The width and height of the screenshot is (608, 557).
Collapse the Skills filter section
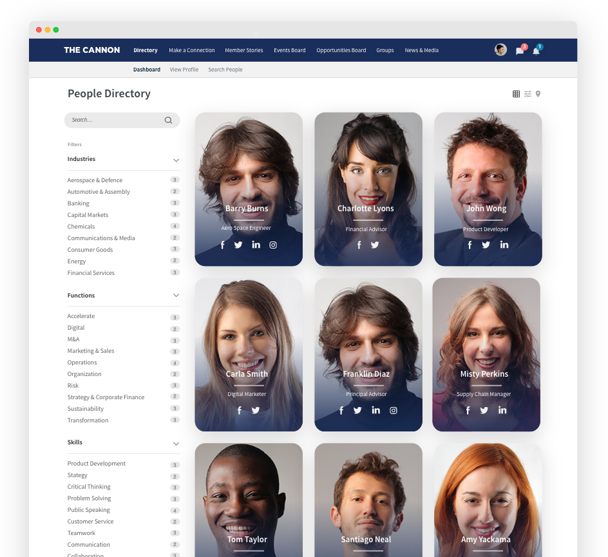pyautogui.click(x=176, y=444)
